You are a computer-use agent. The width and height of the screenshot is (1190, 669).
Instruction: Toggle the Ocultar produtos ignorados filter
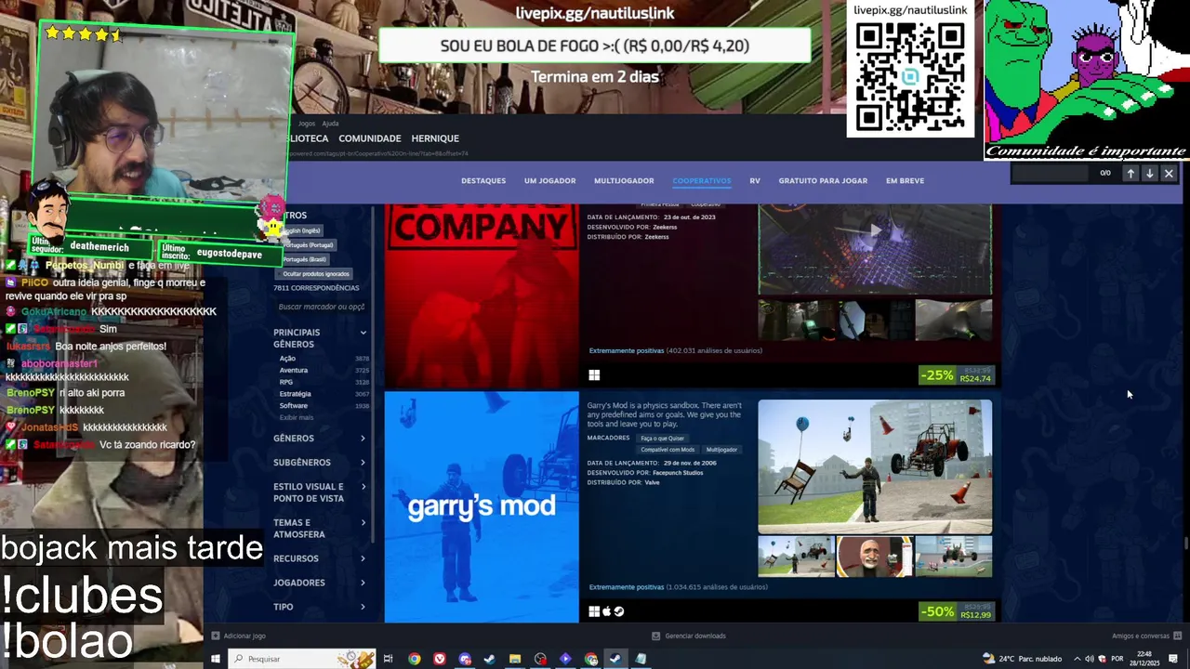tap(316, 274)
